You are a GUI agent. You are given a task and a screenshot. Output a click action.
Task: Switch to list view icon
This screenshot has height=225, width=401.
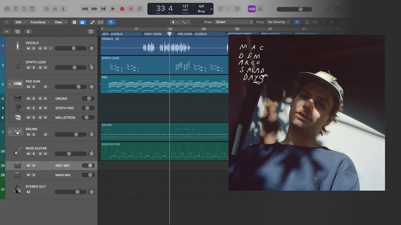point(82,22)
